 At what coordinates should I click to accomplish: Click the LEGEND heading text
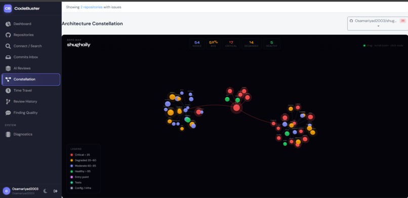(x=76, y=149)
